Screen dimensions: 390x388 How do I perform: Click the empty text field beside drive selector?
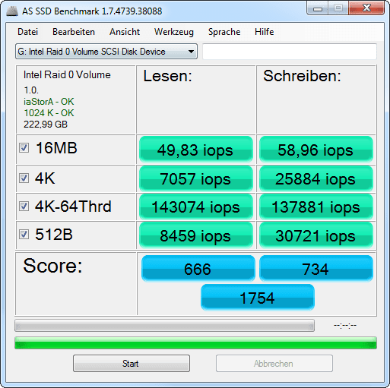pos(290,52)
